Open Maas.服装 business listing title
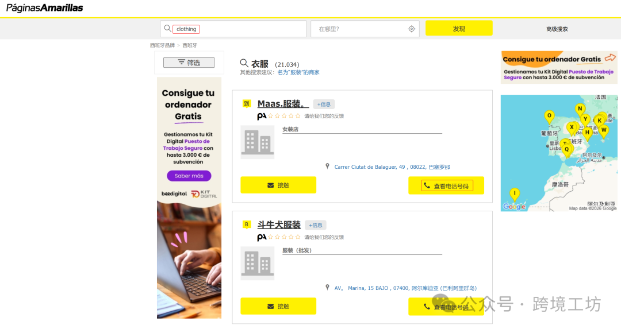The image size is (621, 329). [283, 104]
